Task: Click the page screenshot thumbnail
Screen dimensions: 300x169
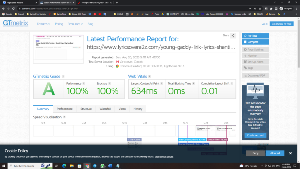Action: (58, 49)
